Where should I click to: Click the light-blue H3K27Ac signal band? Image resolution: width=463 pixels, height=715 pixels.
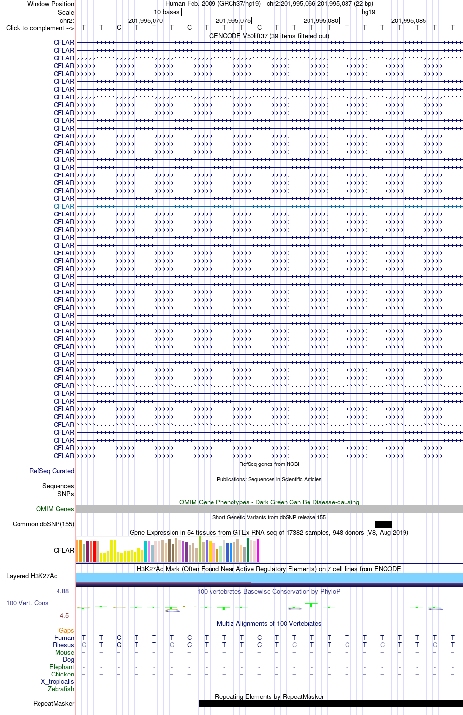click(269, 578)
